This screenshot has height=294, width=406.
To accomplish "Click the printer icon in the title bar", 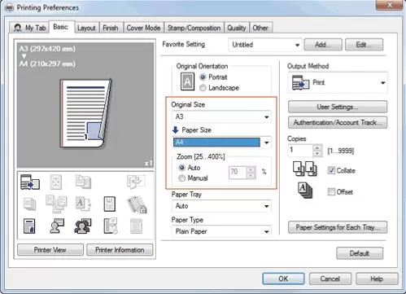I will (x=9, y=8).
